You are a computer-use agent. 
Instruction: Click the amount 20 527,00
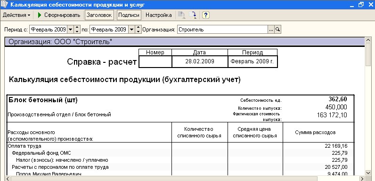[336, 167]
